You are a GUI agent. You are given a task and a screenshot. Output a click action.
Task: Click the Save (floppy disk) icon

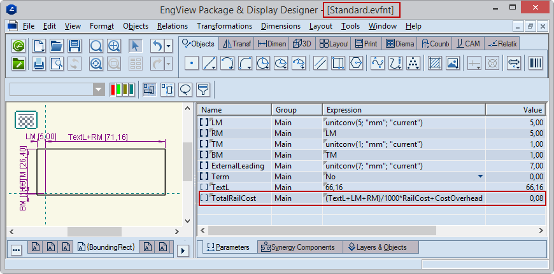point(75,46)
